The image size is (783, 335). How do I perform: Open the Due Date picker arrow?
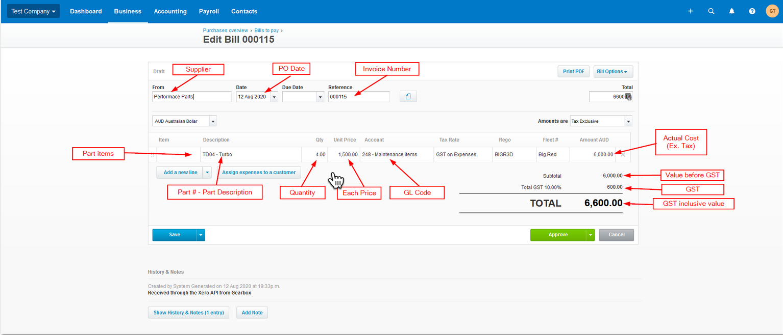point(320,97)
